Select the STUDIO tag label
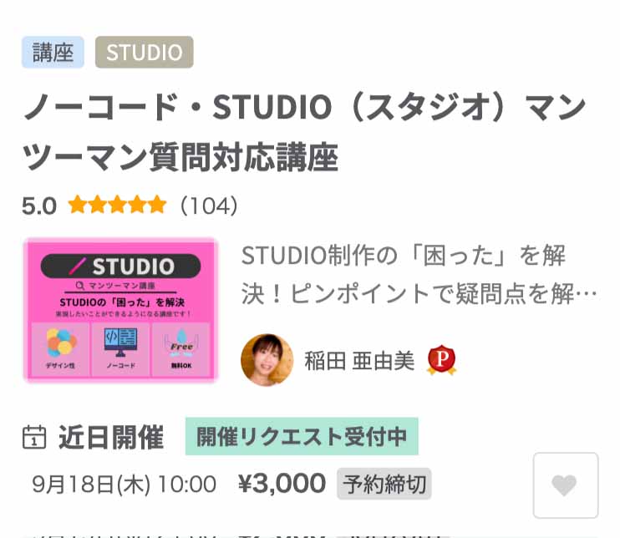The width and height of the screenshot is (620, 538). click(145, 52)
